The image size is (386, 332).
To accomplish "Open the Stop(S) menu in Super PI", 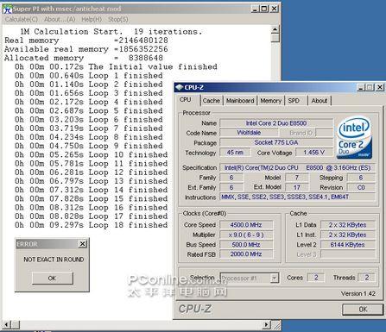I will click(x=118, y=19).
